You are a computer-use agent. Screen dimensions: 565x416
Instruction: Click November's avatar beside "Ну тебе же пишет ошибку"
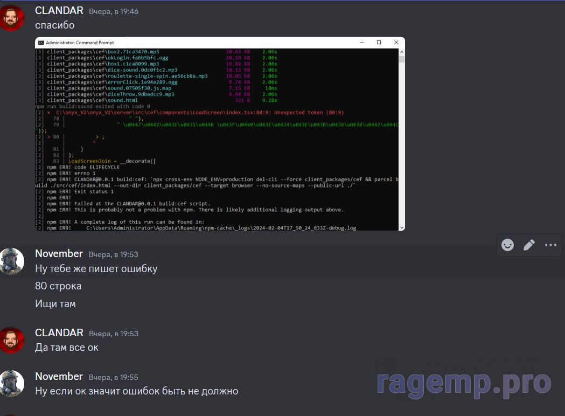(12, 261)
